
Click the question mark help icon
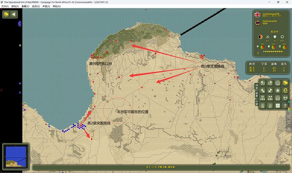pyautogui.click(x=285, y=105)
